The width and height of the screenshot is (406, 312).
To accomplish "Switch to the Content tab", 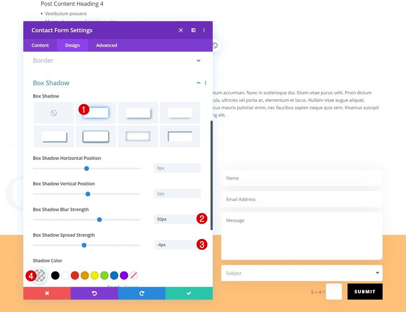I will coord(40,45).
